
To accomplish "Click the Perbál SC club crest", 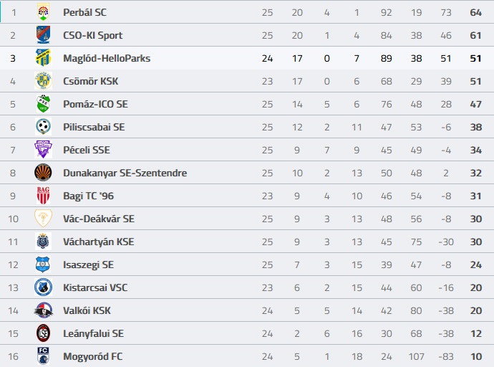I will pos(43,12).
